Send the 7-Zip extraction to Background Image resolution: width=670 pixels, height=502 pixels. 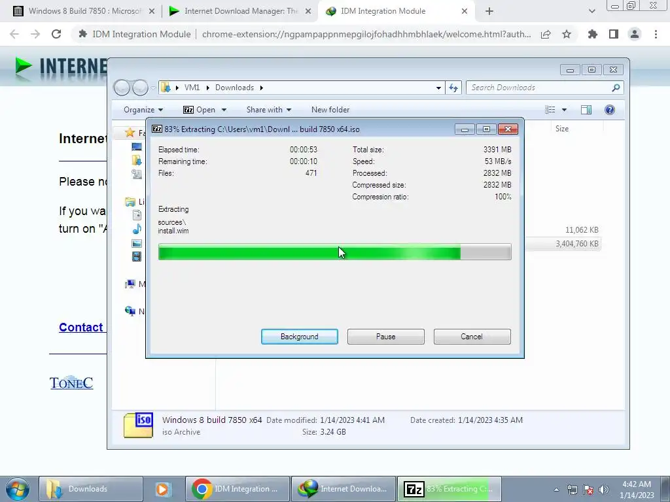(299, 337)
